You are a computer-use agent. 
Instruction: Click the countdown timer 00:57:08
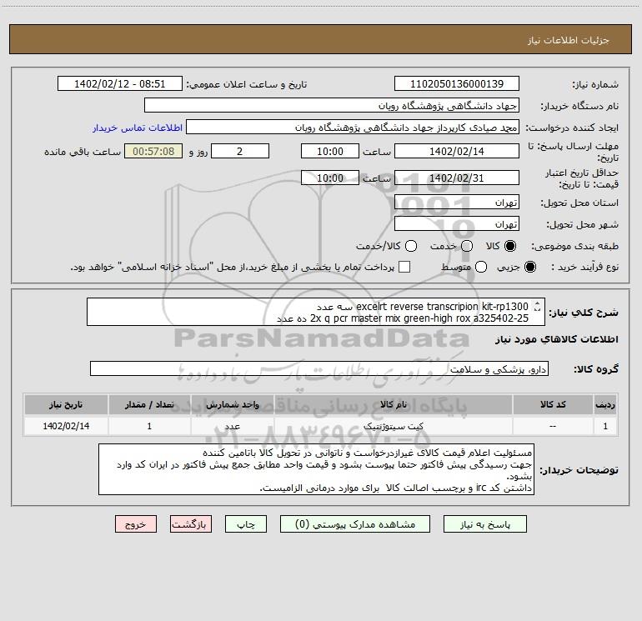click(x=153, y=151)
